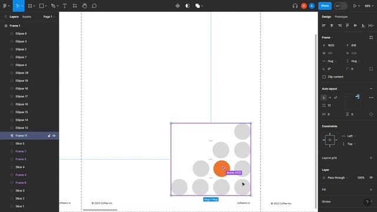Click the headphones audio icon
This screenshot has height=212, width=377.
tap(295, 6)
